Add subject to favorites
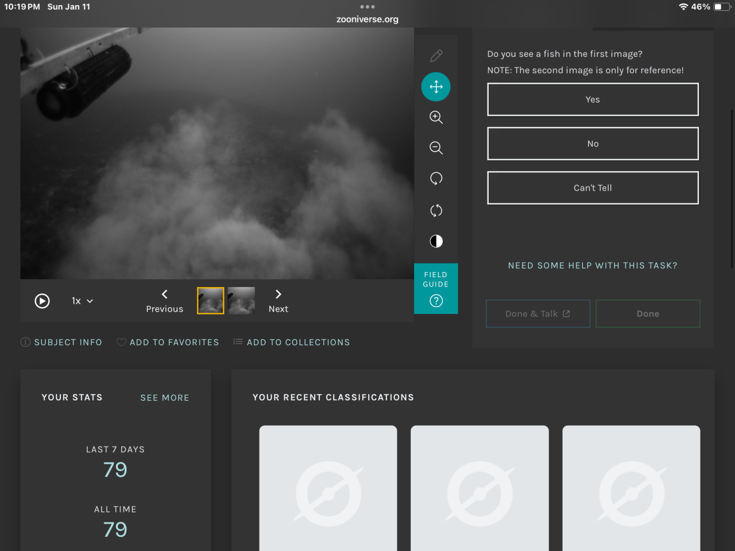 [168, 342]
